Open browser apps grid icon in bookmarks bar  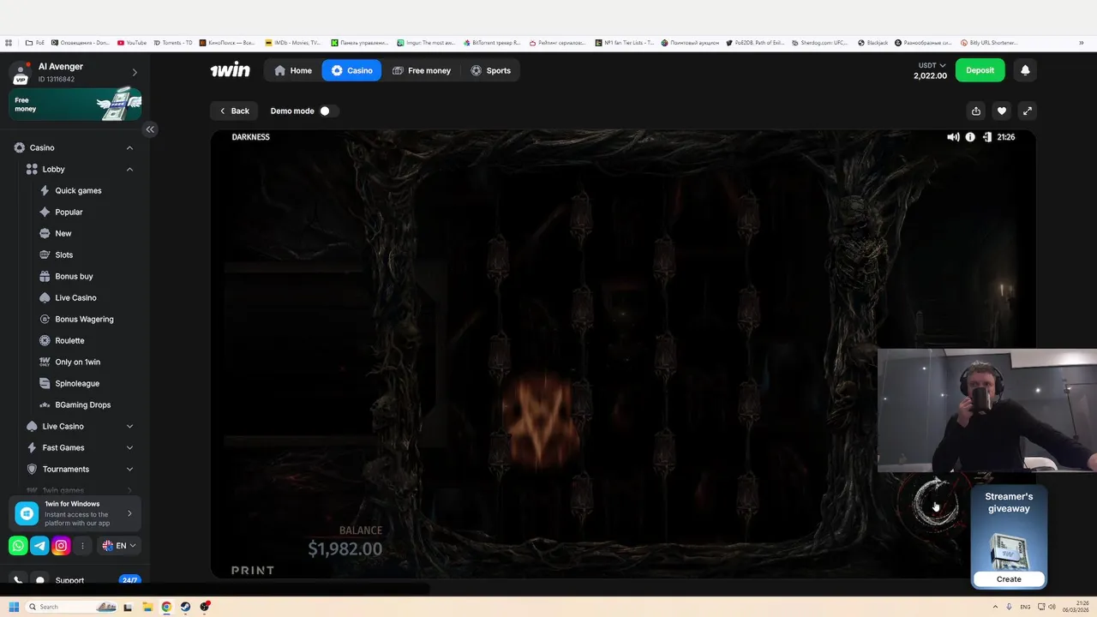[9, 43]
